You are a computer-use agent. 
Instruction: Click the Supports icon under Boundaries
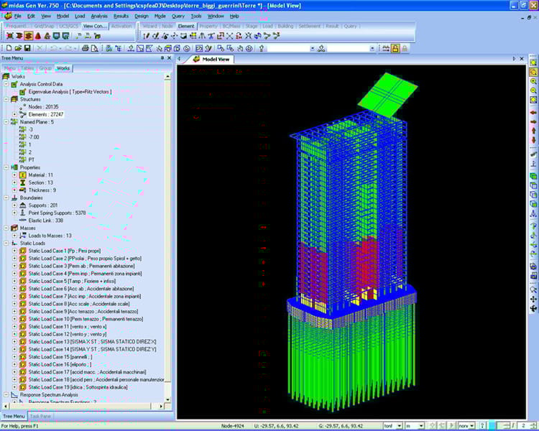22,205
